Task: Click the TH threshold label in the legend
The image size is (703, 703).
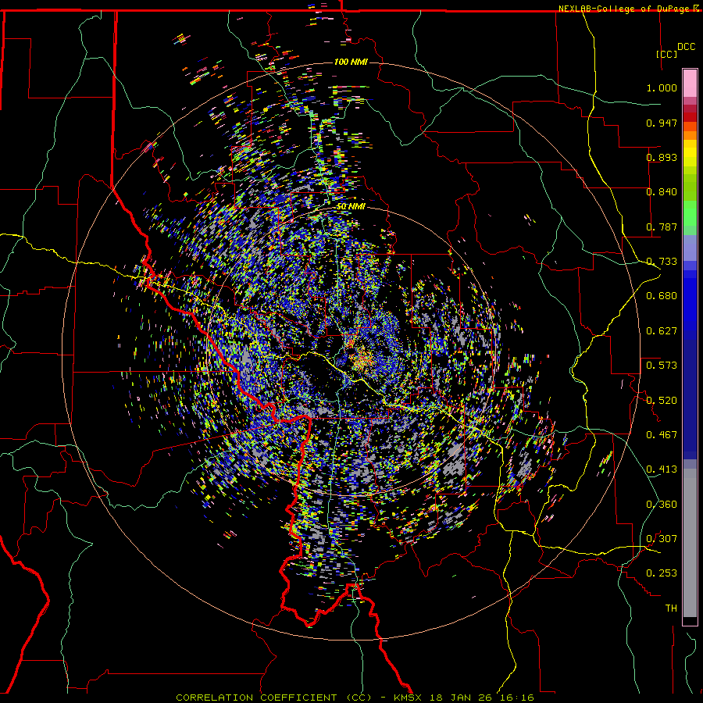Action: (671, 608)
